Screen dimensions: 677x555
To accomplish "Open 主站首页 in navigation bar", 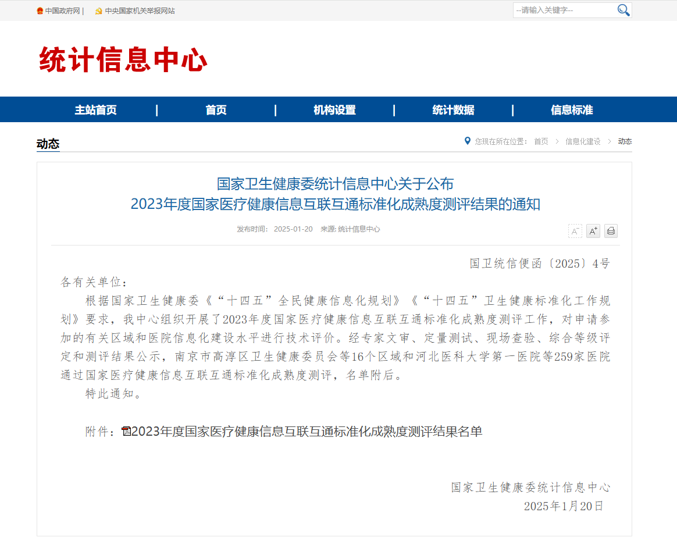I will click(95, 110).
